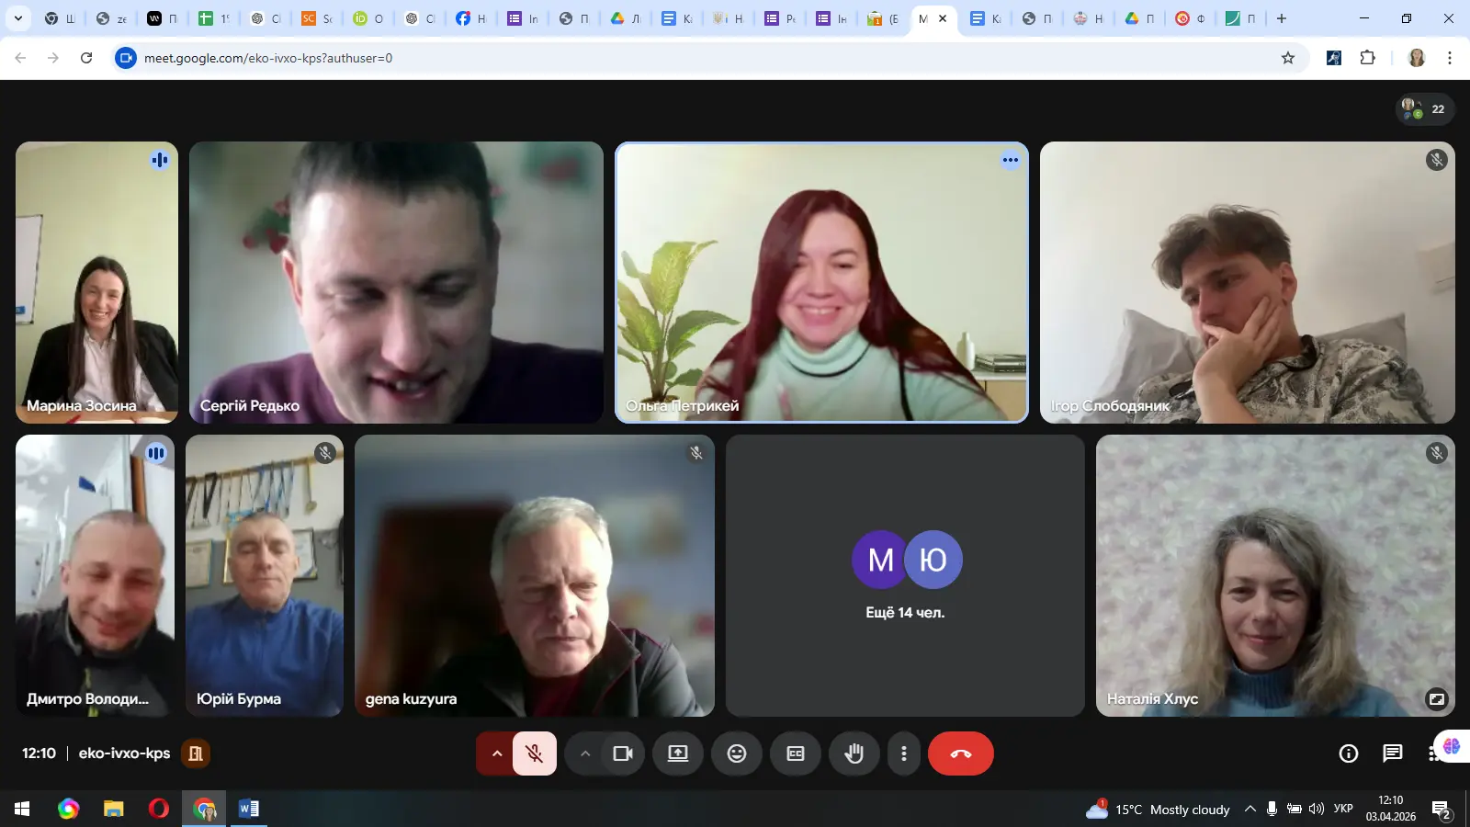
Task: Click the Наталія Хлус name label
Action: 1152,699
